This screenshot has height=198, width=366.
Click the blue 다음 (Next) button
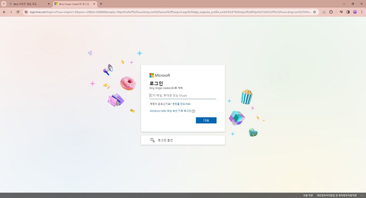click(x=206, y=120)
